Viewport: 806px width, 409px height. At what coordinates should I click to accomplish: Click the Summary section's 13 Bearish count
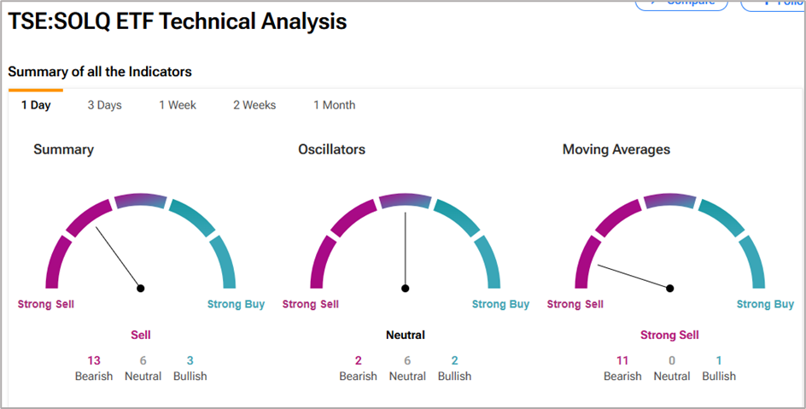(x=94, y=360)
